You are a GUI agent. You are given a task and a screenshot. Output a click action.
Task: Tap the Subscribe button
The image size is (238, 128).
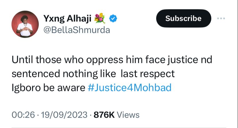[x=183, y=18]
